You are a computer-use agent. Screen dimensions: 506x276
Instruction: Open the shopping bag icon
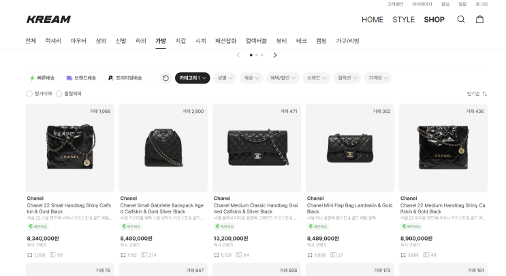click(480, 19)
